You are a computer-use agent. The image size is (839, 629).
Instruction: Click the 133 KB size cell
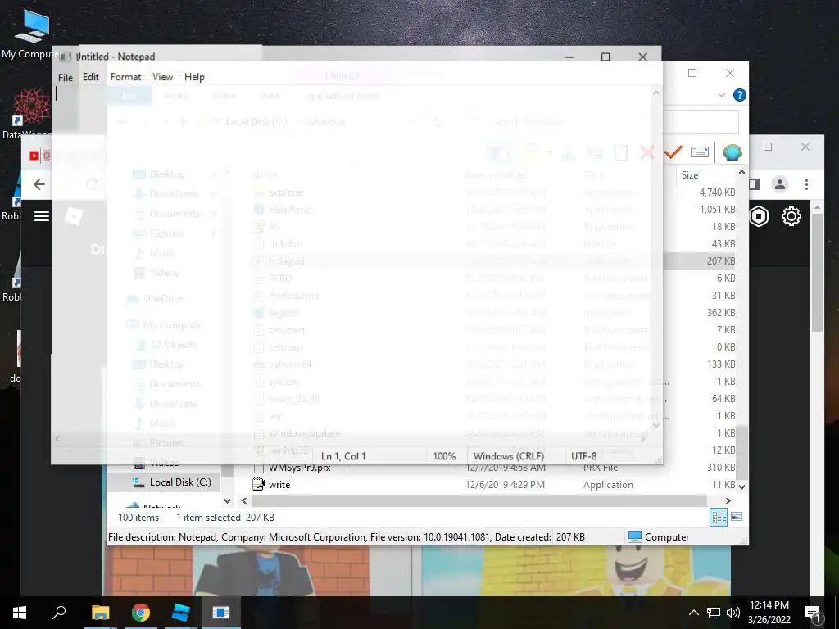721,364
